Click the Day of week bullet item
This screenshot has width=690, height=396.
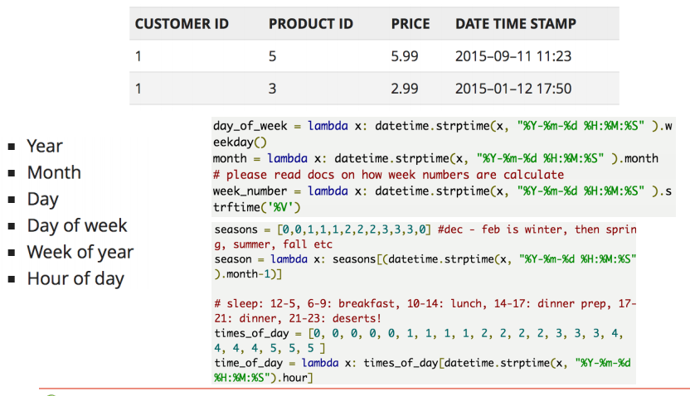(x=77, y=225)
